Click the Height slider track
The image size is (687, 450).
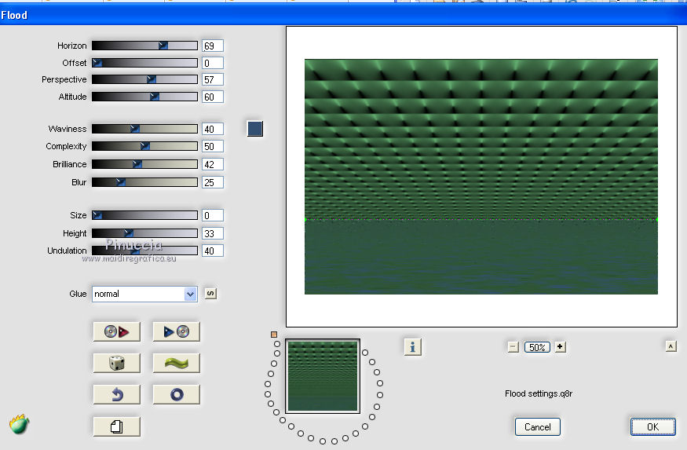click(x=144, y=233)
